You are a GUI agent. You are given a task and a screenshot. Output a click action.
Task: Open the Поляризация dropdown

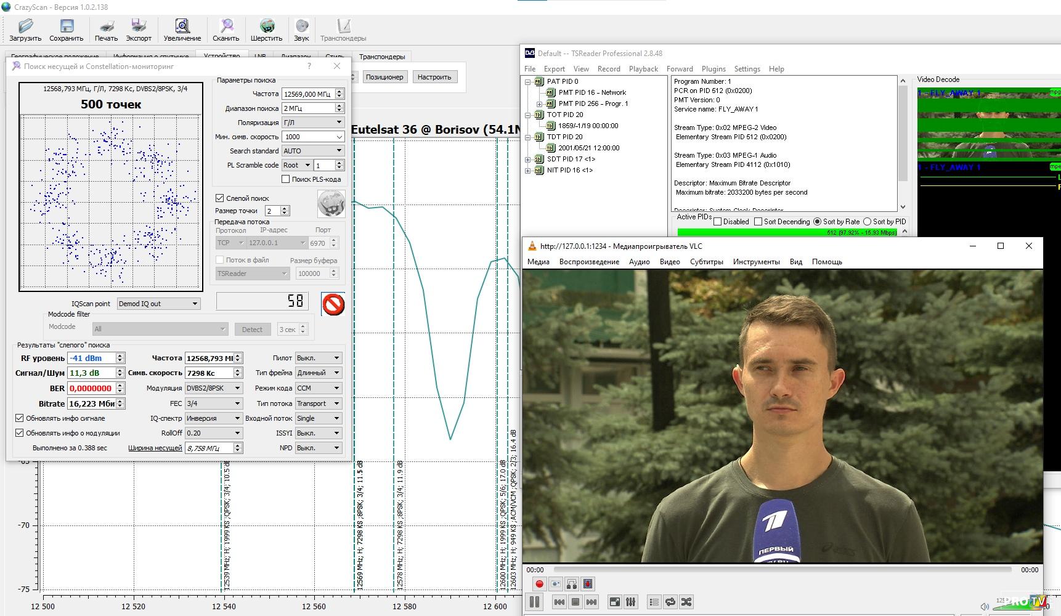click(312, 123)
